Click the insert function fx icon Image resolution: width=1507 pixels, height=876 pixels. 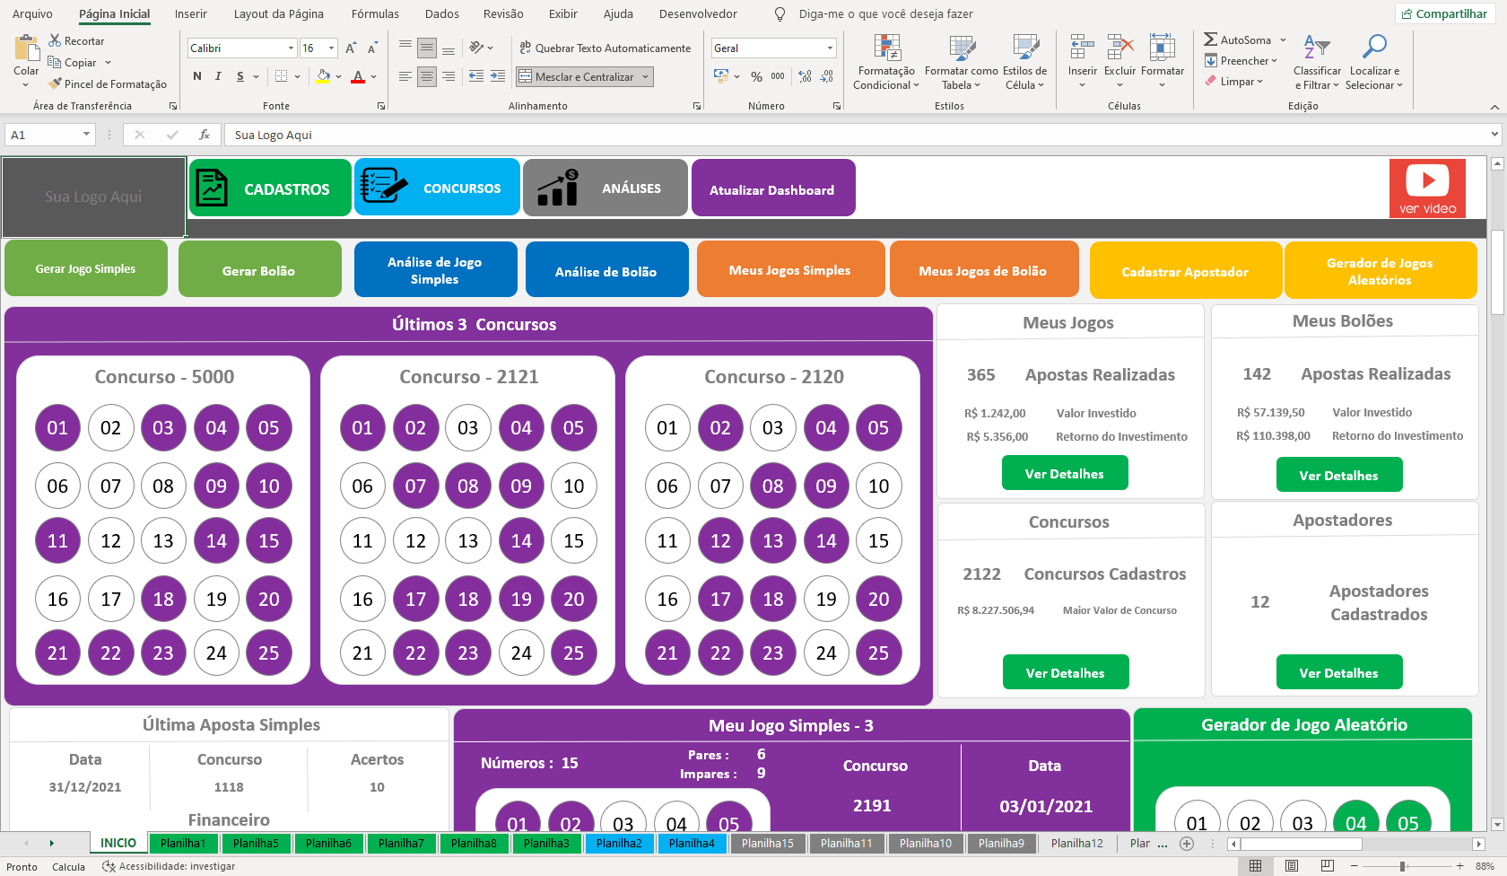pyautogui.click(x=205, y=135)
